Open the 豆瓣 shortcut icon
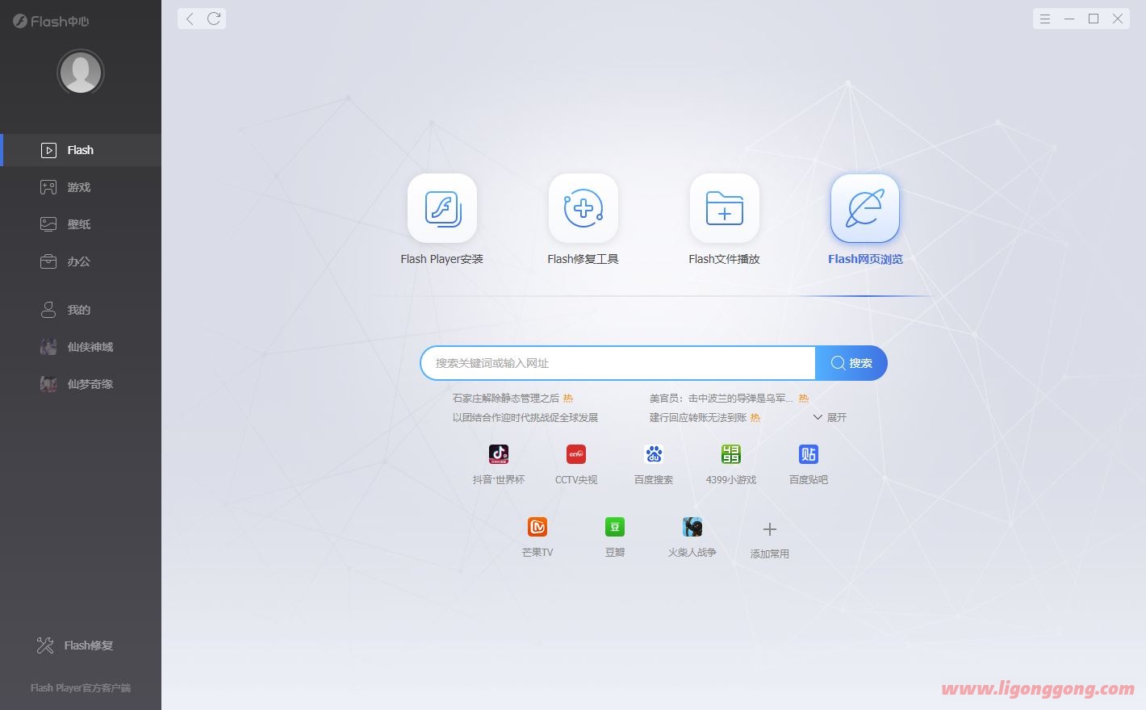 [x=615, y=527]
